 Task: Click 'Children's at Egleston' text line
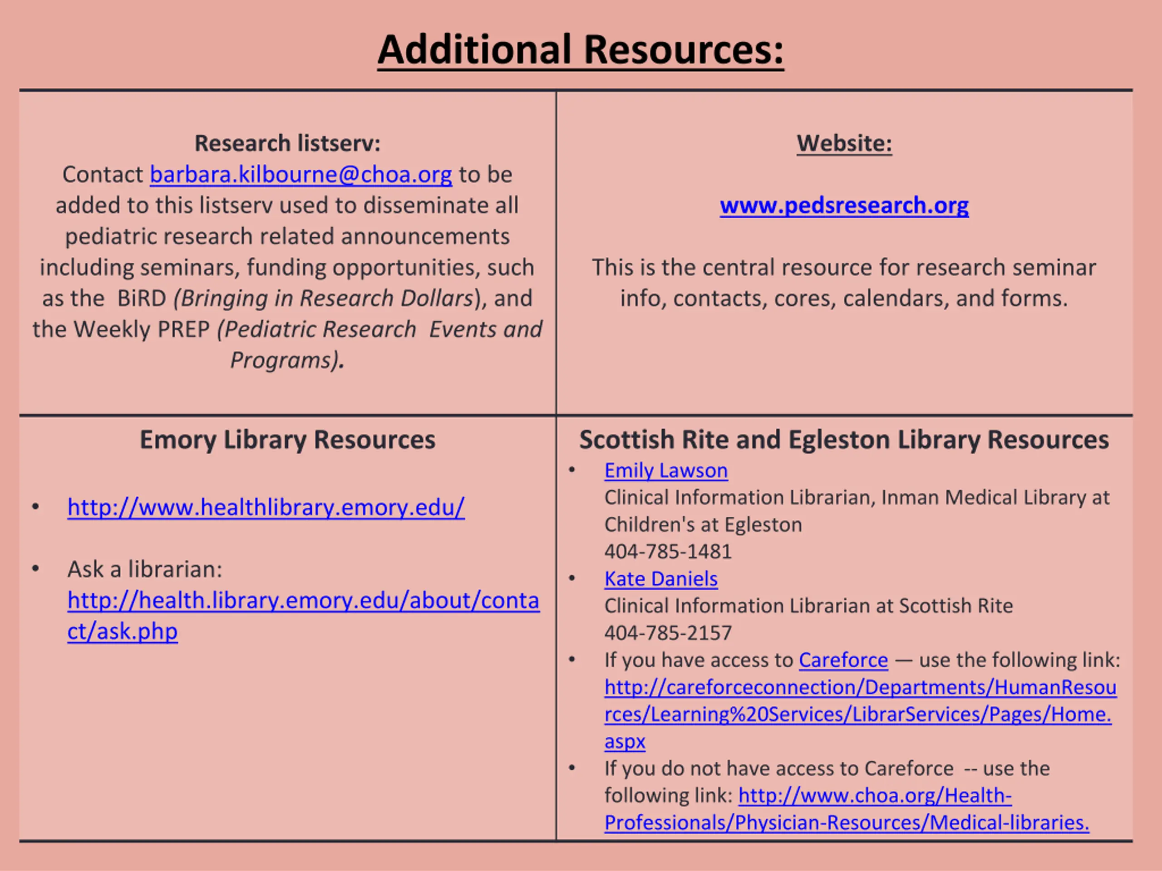703,524
